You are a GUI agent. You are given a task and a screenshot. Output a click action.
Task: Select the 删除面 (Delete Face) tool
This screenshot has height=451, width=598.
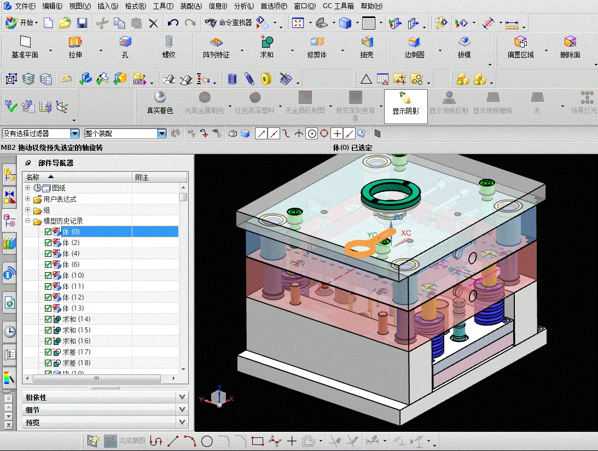(570, 42)
